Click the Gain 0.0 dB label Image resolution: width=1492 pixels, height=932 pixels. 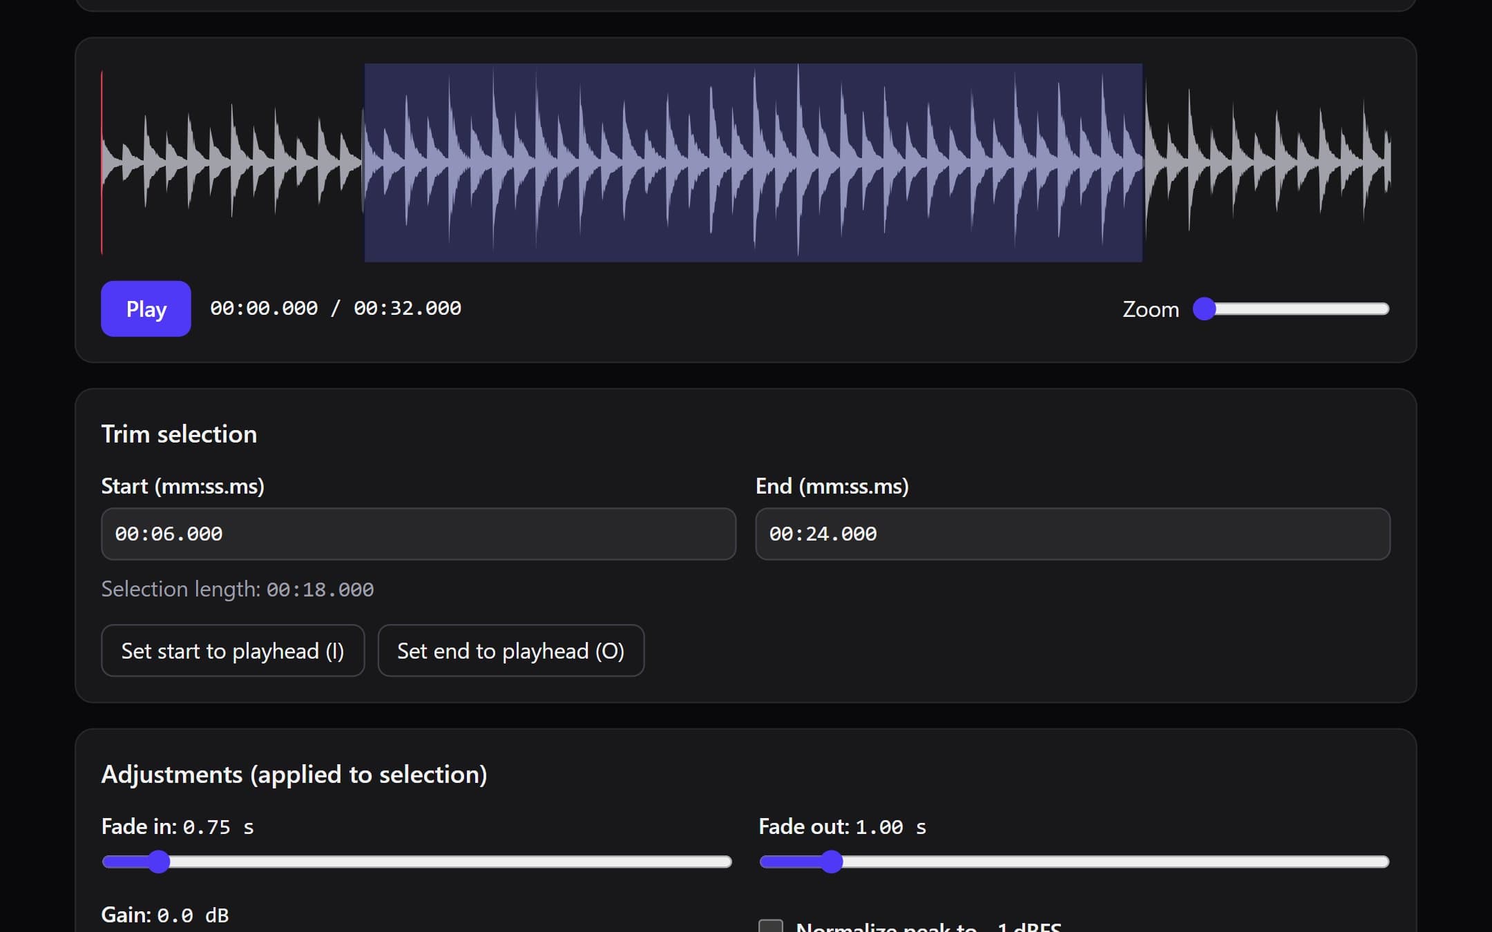pyautogui.click(x=165, y=915)
